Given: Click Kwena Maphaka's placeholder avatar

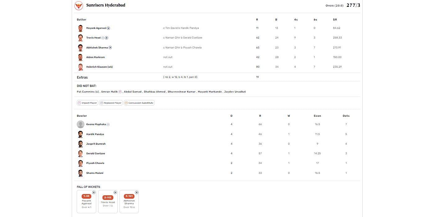Looking at the screenshot, I should (80, 124).
